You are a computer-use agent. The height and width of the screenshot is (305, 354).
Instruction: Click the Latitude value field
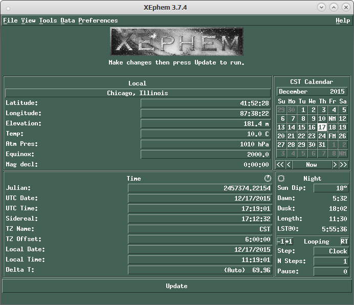[x=206, y=103]
